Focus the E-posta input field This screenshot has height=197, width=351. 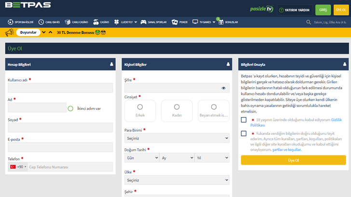pos(60,147)
